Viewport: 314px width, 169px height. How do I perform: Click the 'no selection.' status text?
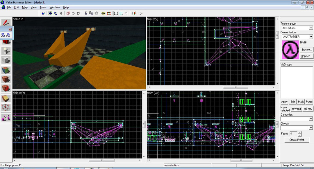pyautogui.click(x=172, y=165)
